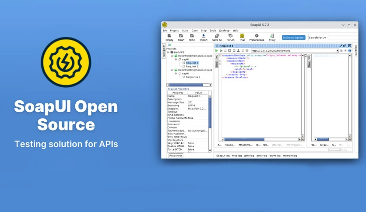366x212 pixels.
Task: Click the person-shaped icon in request toolbar
Action: click(x=238, y=51)
